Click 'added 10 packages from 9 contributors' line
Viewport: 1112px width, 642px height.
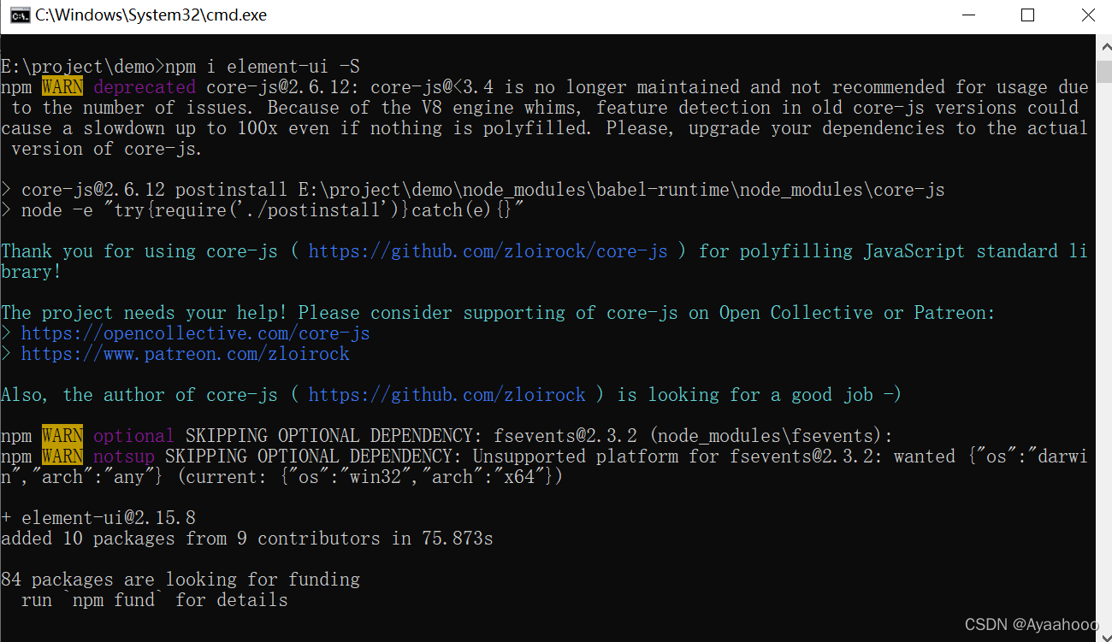[x=247, y=539]
